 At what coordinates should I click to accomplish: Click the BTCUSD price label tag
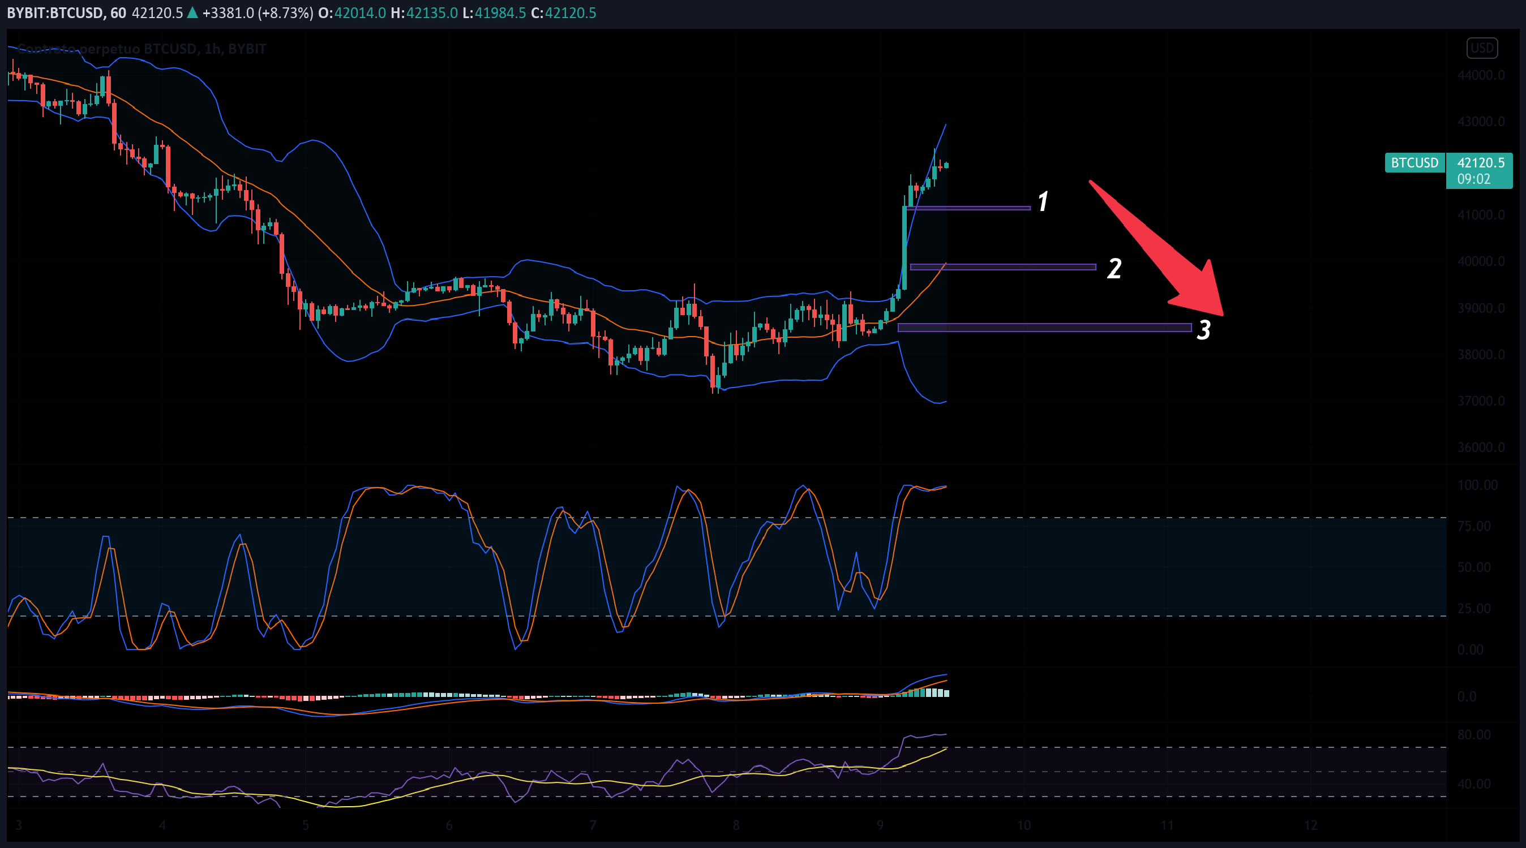click(1414, 163)
